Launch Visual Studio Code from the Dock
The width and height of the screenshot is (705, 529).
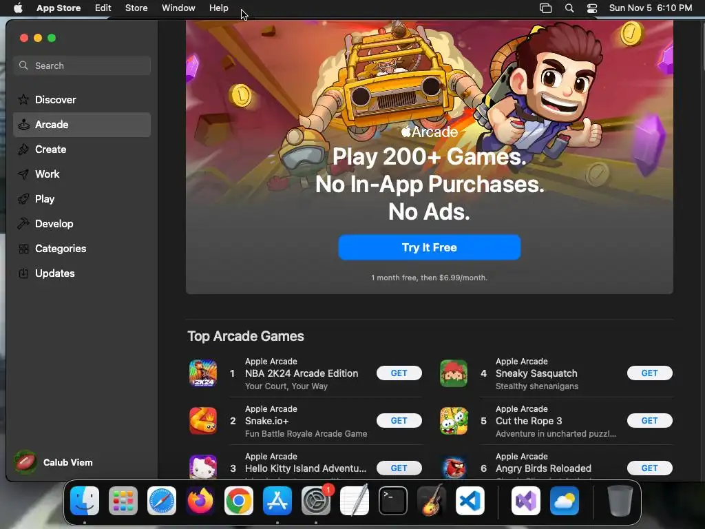point(470,501)
